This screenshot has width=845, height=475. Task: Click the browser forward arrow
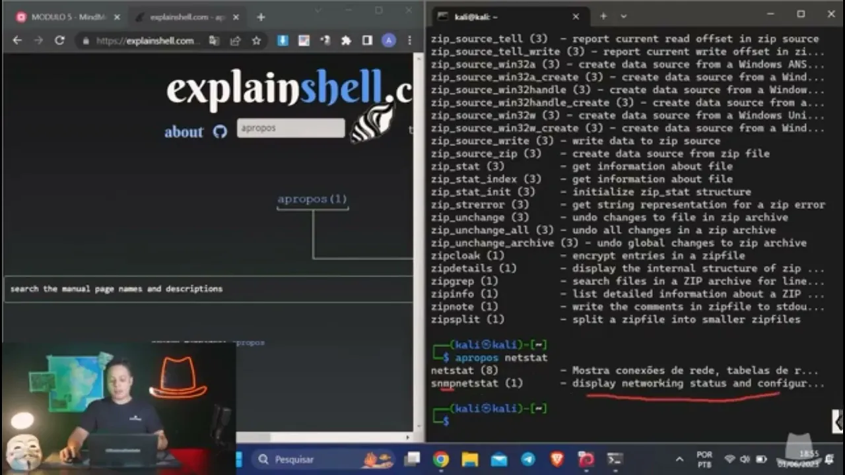(38, 41)
